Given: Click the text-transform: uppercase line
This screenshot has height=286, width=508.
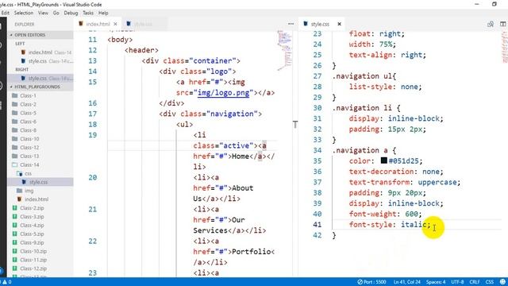Looking at the screenshot, I should tap(405, 182).
